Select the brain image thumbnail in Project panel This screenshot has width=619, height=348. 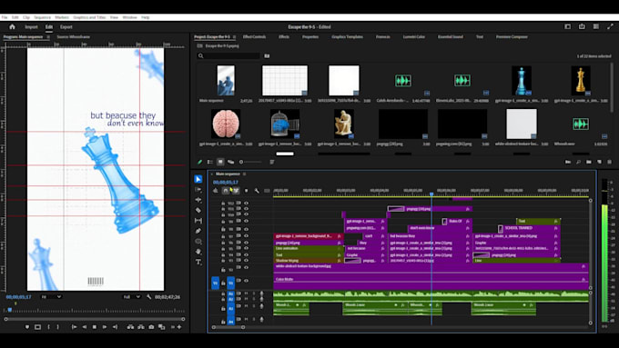pyautogui.click(x=226, y=124)
